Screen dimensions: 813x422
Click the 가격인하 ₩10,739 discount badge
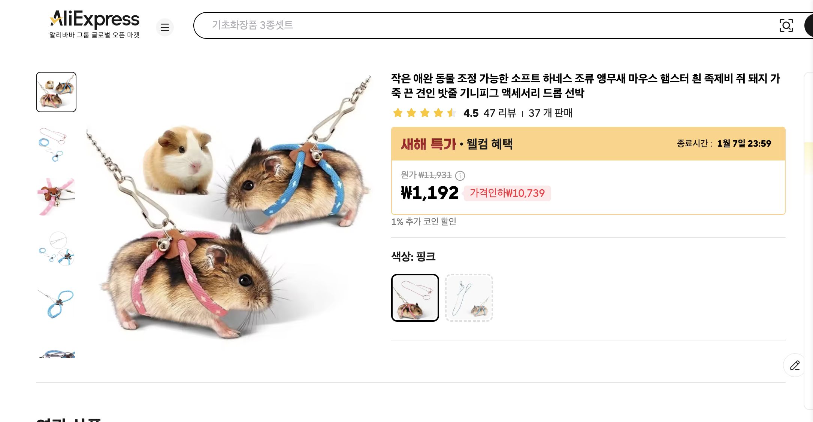tap(507, 193)
